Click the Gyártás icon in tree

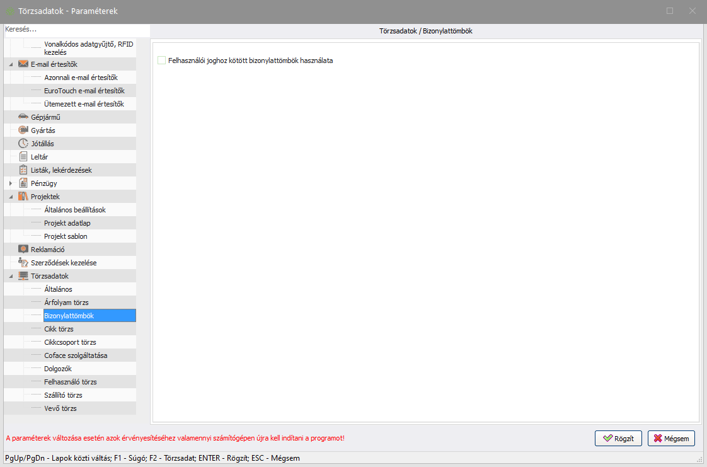pos(23,130)
